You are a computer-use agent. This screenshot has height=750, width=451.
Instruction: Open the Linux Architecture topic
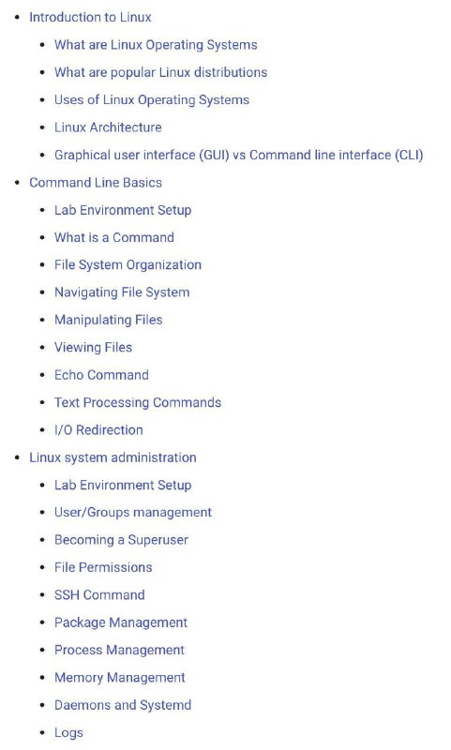click(108, 127)
